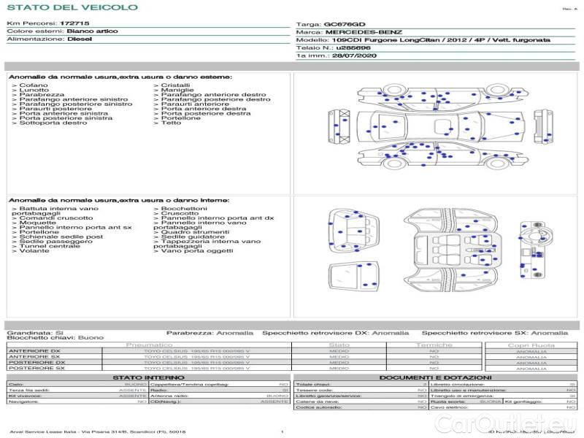Click the 'Porta anteriore sinistra' entry
Image resolution: width=584 pixels, height=438 pixels.
coord(60,113)
